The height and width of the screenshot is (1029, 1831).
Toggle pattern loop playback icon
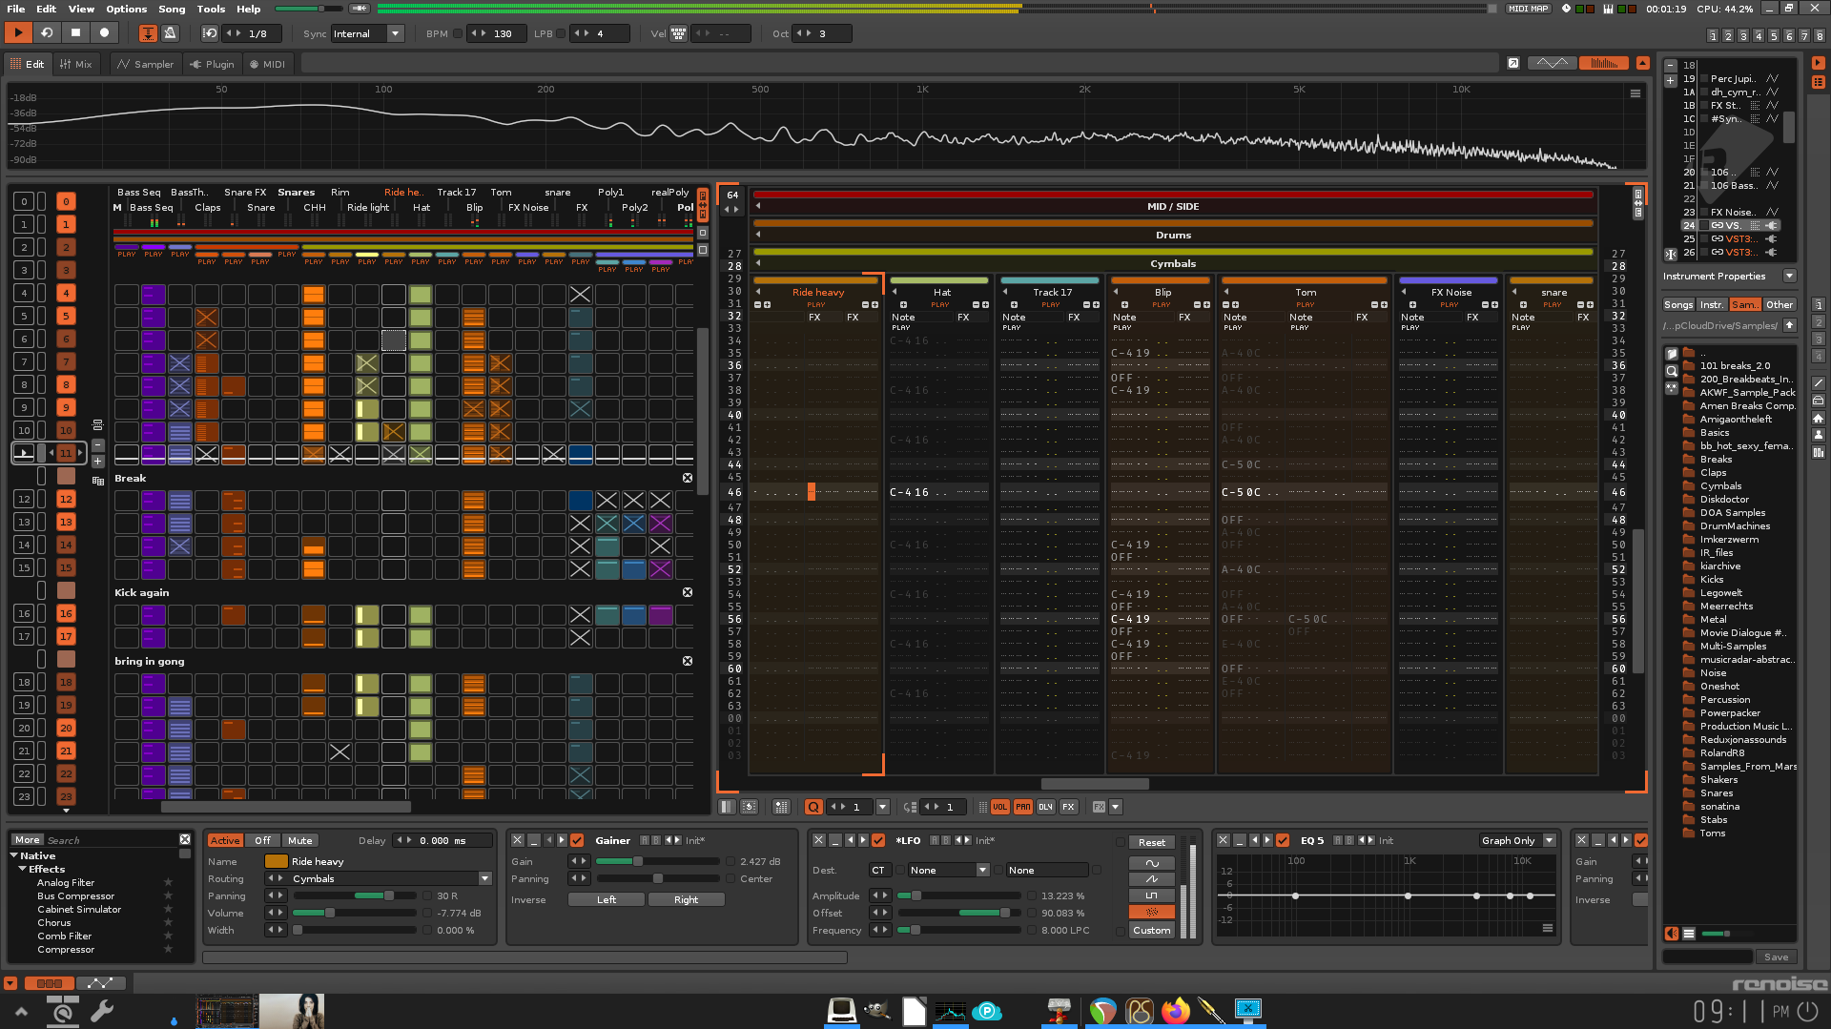(x=46, y=33)
